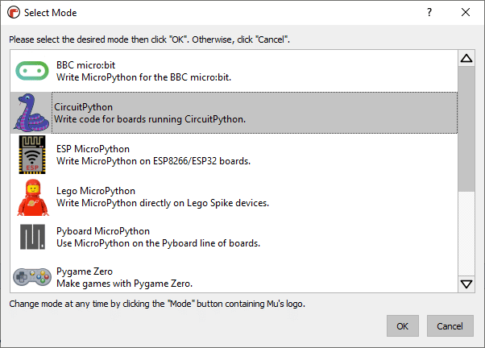Click the scrollbar up arrow
Screen dimensions: 485x348
(x=466, y=58)
